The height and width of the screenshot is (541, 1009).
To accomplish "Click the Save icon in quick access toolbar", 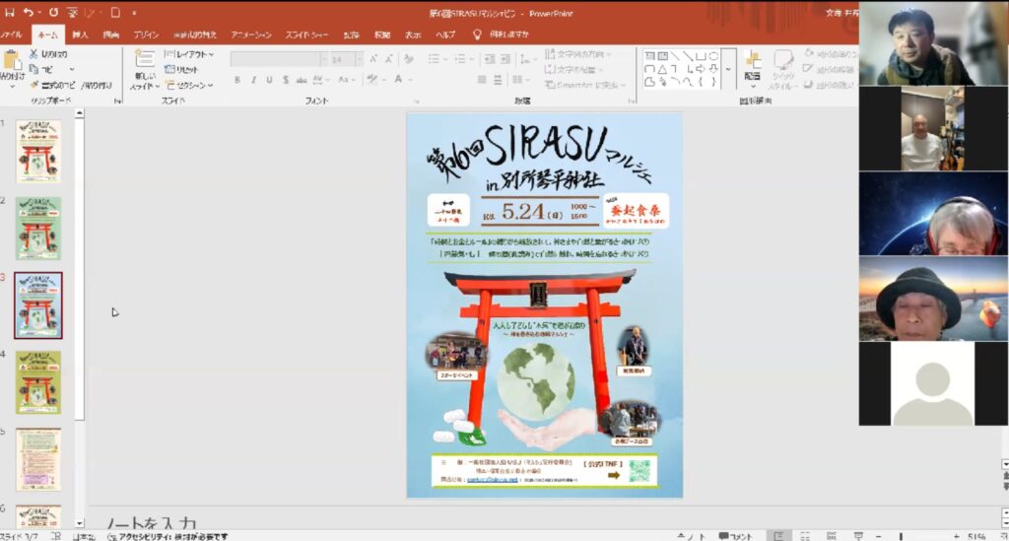I will pyautogui.click(x=9, y=13).
